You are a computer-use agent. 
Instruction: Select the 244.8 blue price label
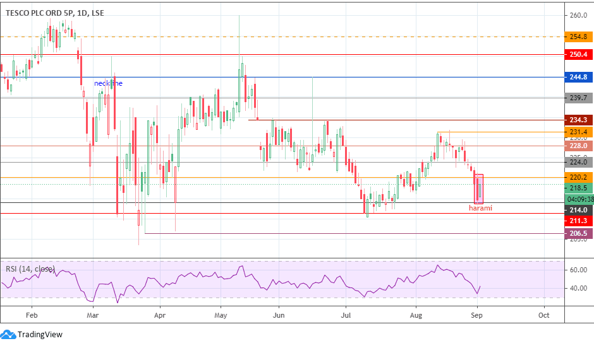[x=578, y=77]
